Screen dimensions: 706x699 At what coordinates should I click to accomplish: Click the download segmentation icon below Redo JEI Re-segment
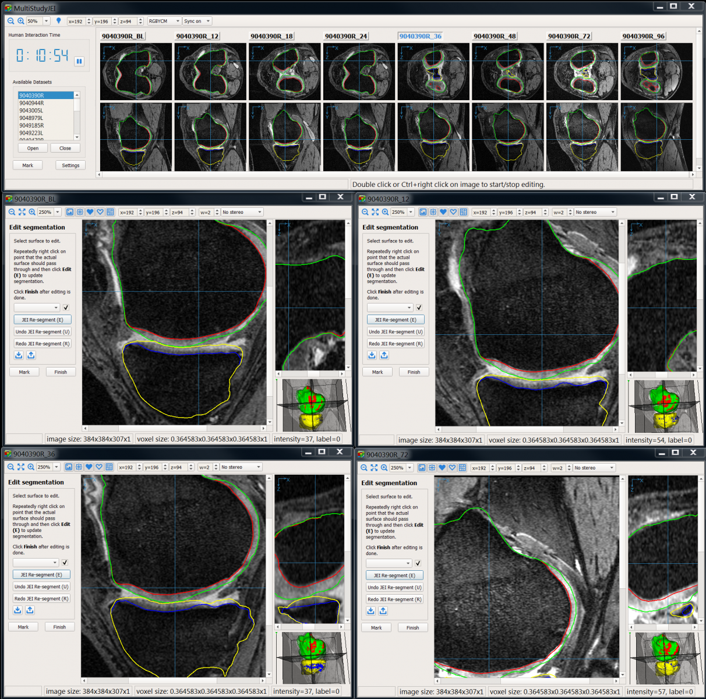point(18,355)
